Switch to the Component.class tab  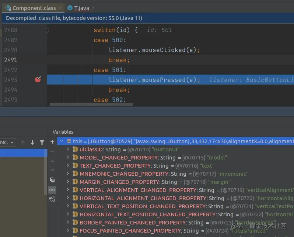[34, 8]
